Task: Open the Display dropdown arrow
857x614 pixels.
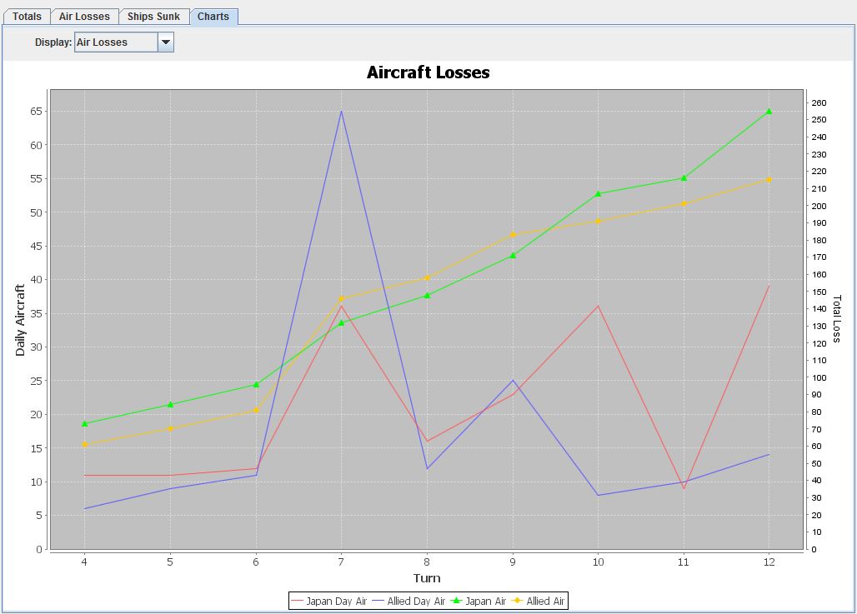Action: point(166,42)
